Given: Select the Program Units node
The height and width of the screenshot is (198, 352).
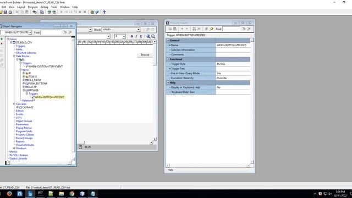Looking at the screenshot, I should coord(24,131).
